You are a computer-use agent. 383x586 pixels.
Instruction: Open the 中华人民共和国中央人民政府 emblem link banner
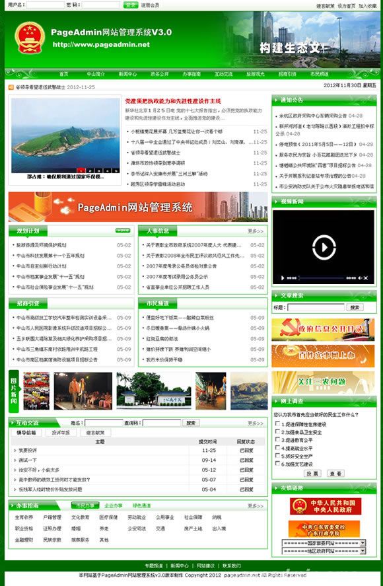tap(326, 506)
